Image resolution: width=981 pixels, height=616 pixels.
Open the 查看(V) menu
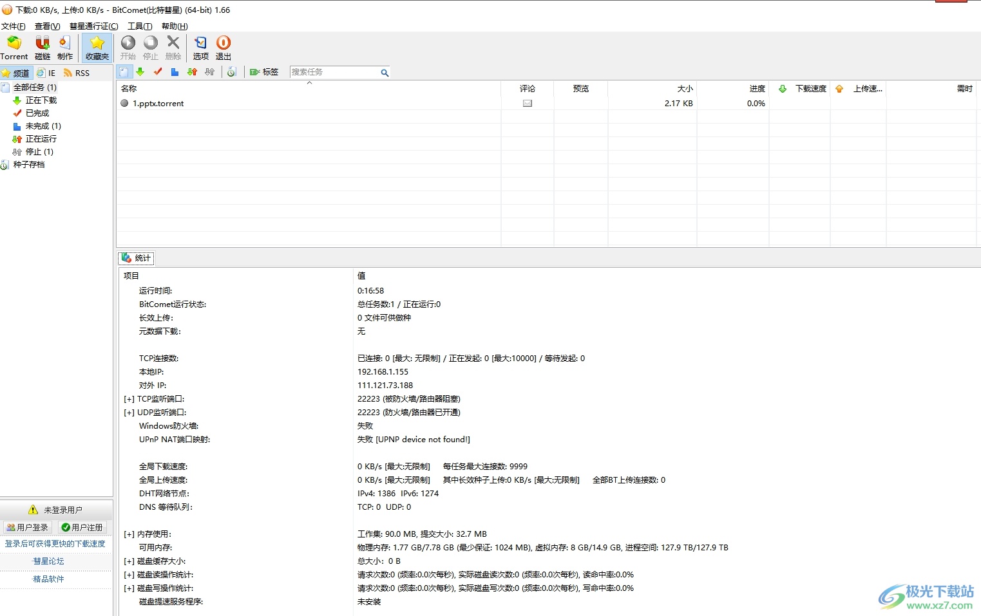click(x=48, y=26)
